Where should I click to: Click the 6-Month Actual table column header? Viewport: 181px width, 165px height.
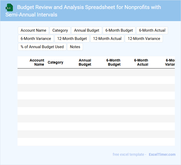point(141,62)
